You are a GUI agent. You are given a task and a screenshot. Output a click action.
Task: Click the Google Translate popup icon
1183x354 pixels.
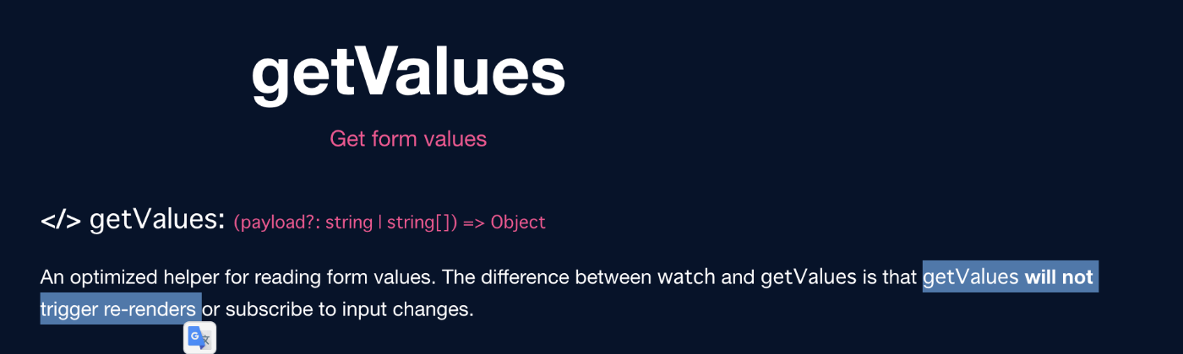[x=200, y=337]
